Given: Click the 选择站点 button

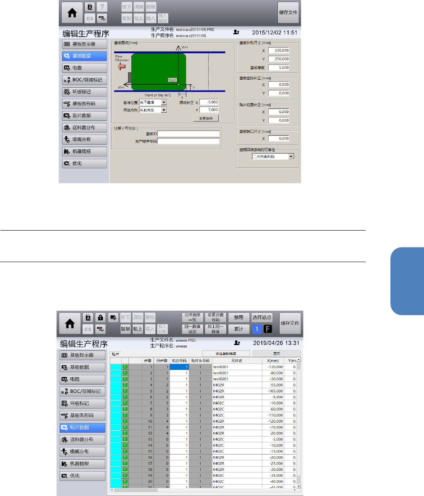Looking at the screenshot, I should coord(262,317).
